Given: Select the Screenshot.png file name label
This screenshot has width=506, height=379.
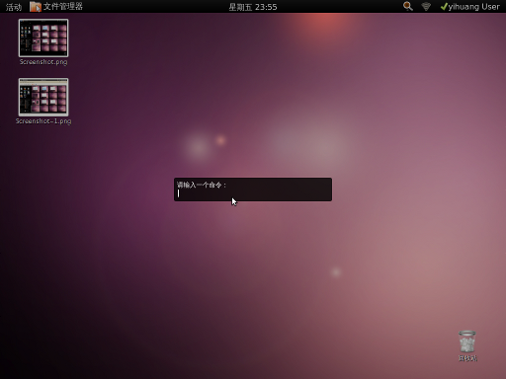Looking at the screenshot, I should (x=43, y=62).
